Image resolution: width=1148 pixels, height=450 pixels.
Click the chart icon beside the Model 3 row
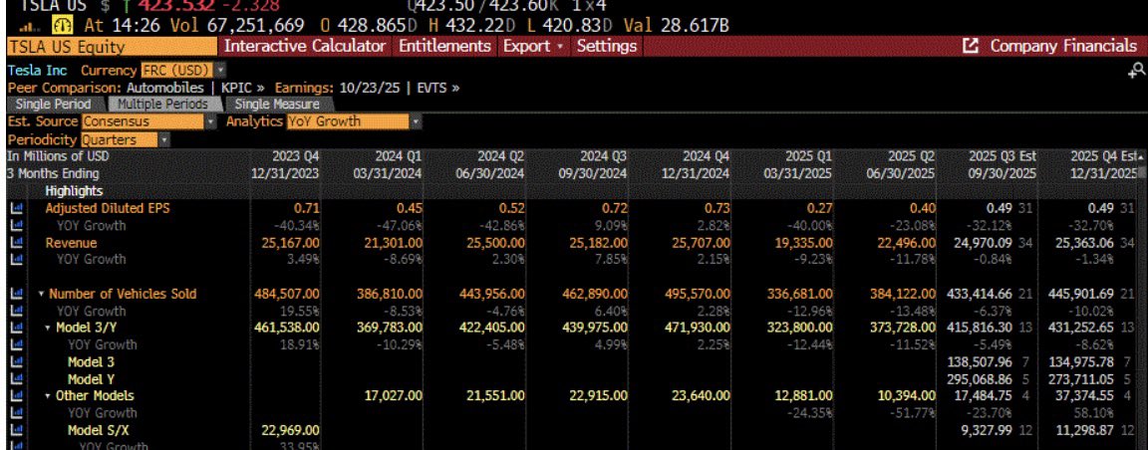click(x=17, y=362)
